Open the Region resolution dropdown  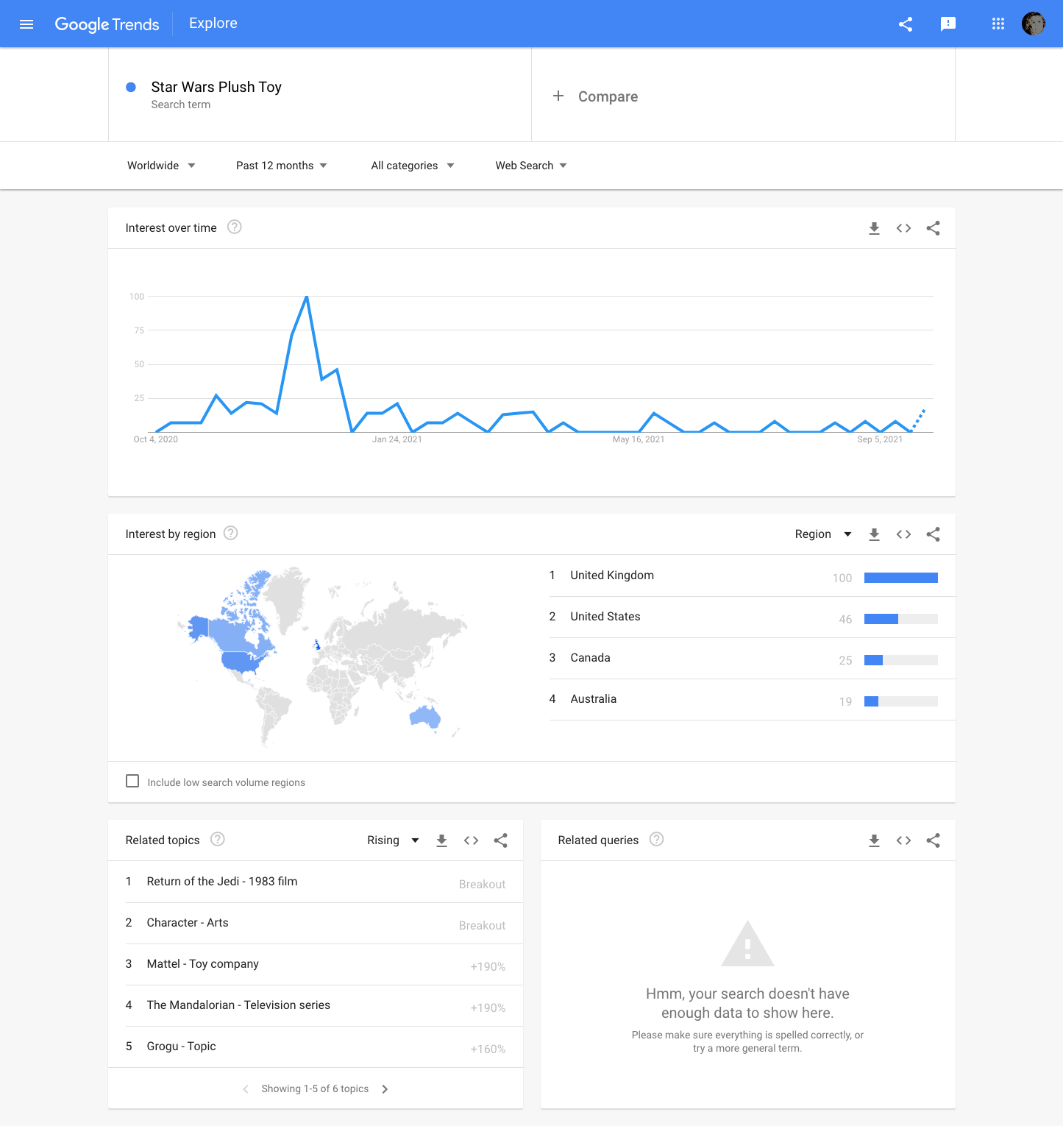point(823,534)
